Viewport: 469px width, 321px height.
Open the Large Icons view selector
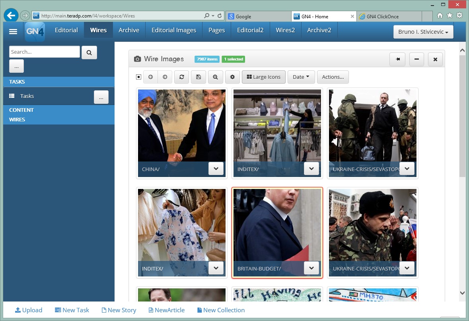263,77
